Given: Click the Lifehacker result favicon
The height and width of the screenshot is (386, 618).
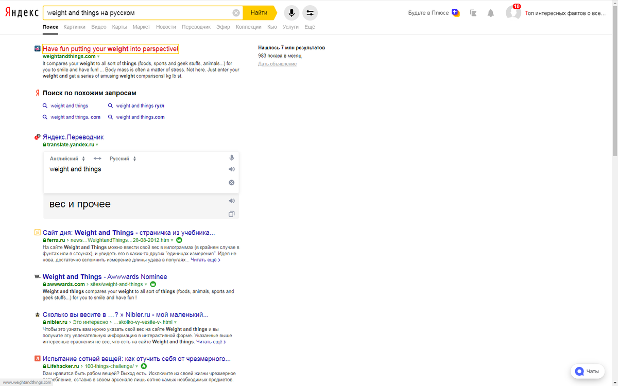Looking at the screenshot, I should 37,358.
